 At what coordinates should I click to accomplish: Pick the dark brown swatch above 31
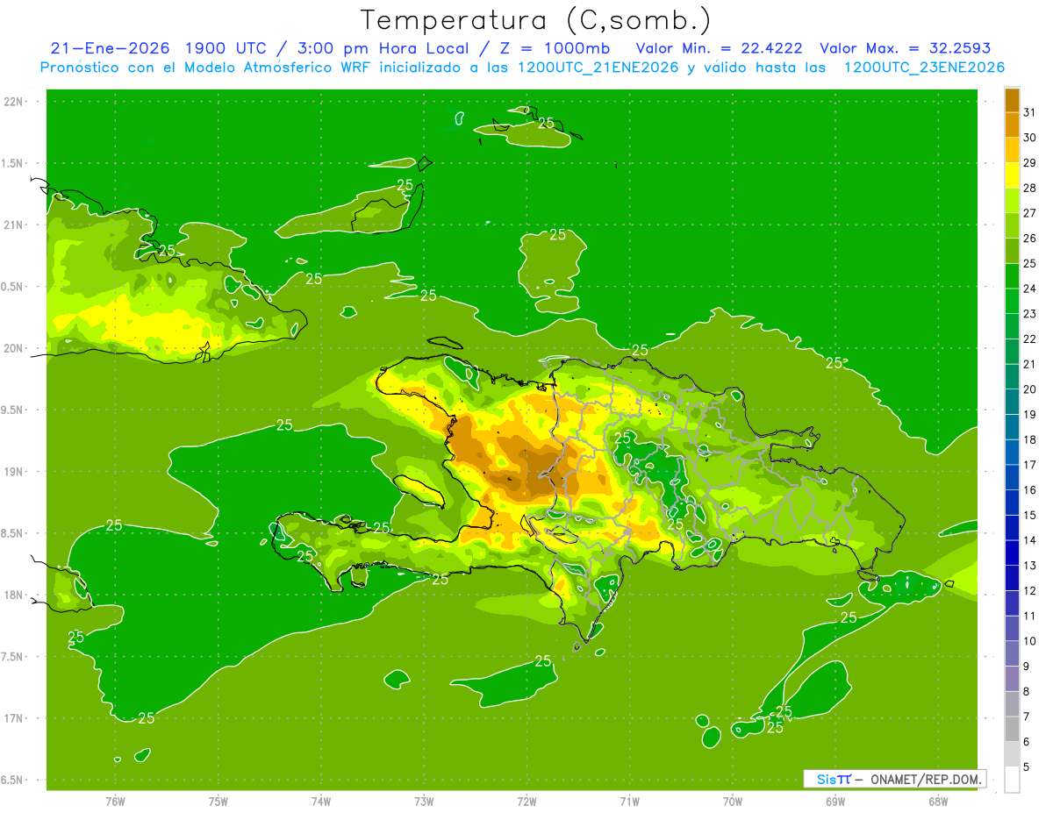[x=1012, y=100]
